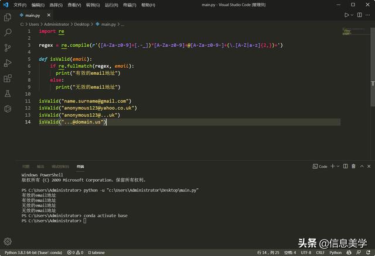Click the feedback icon in status bar
This screenshot has height=256, width=375.
click(358, 252)
